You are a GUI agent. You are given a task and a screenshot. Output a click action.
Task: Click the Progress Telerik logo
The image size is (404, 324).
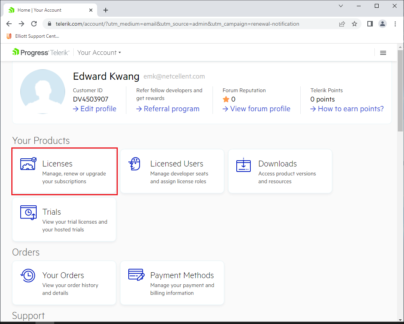point(41,53)
